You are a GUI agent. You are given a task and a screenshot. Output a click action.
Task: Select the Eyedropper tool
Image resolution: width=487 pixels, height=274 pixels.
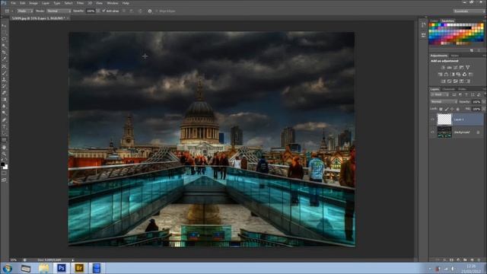tap(4, 59)
